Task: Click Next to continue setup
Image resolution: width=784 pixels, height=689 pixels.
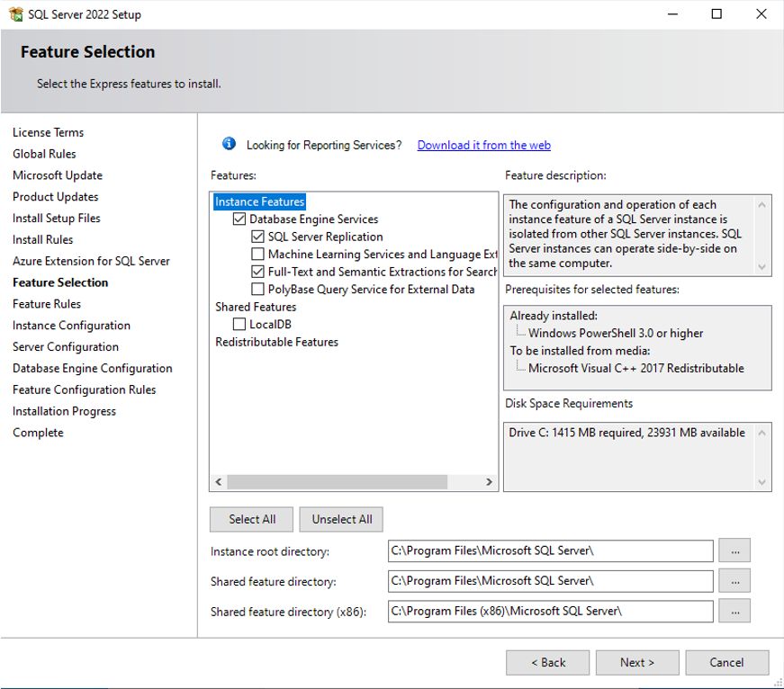Action: [x=636, y=663]
